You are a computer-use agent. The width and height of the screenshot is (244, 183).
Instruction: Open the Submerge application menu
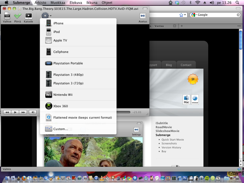coord(21,3)
